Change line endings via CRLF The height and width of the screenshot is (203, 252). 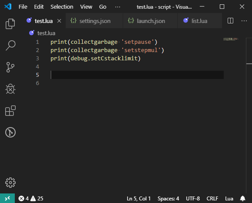[212, 199]
